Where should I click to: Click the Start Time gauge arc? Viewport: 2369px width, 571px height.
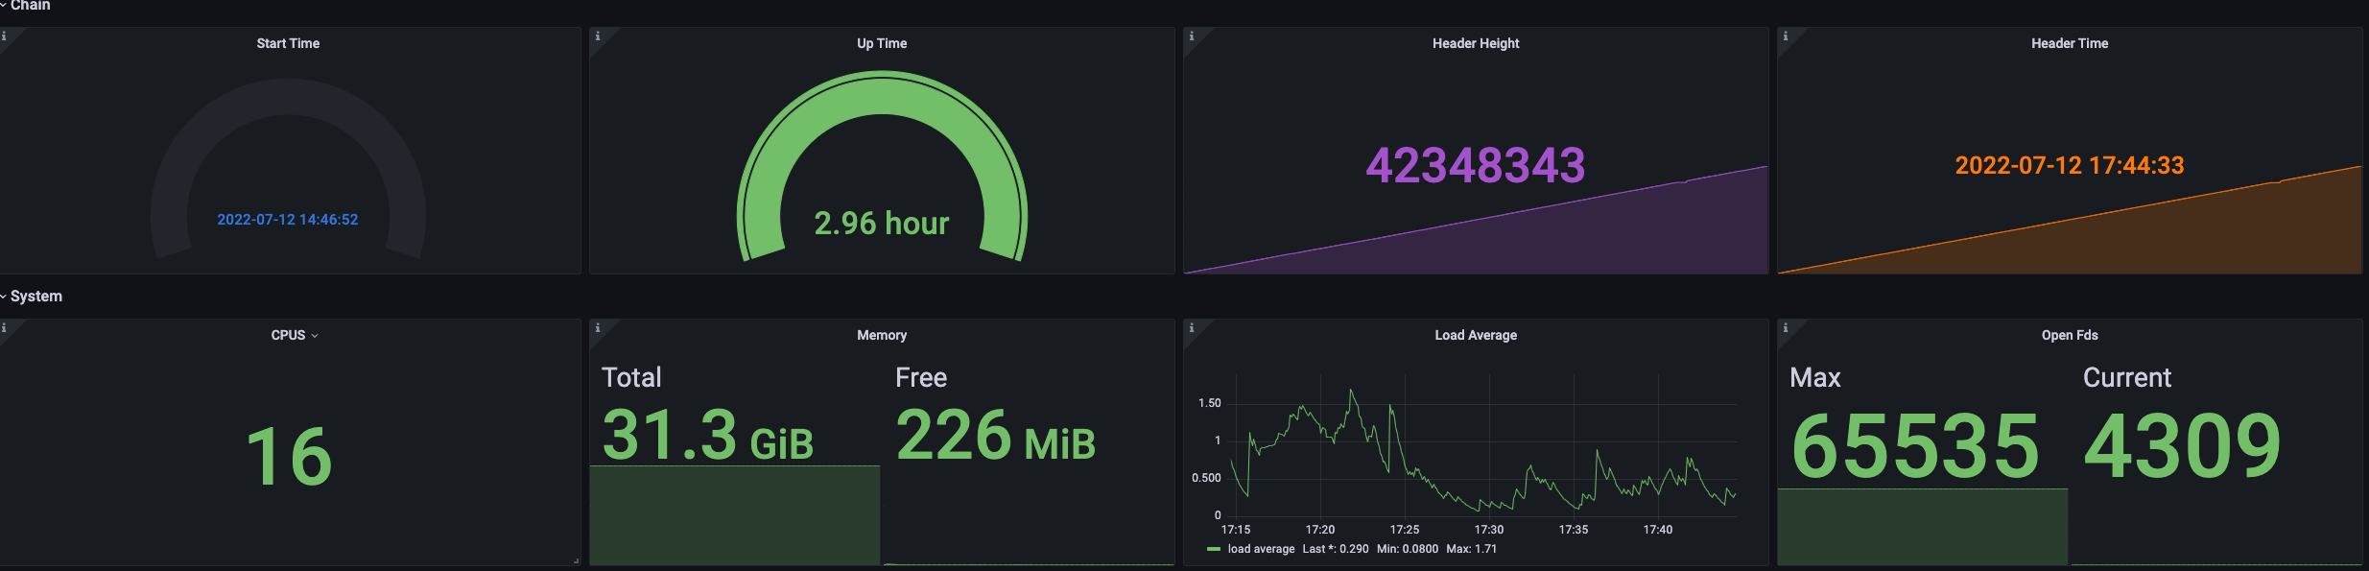288,97
